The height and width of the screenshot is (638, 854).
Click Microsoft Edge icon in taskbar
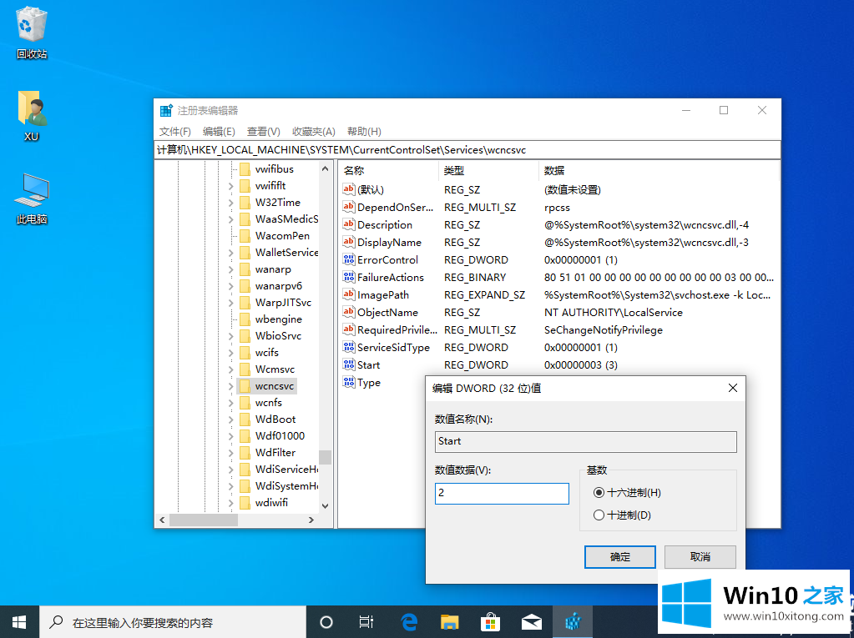click(x=409, y=622)
